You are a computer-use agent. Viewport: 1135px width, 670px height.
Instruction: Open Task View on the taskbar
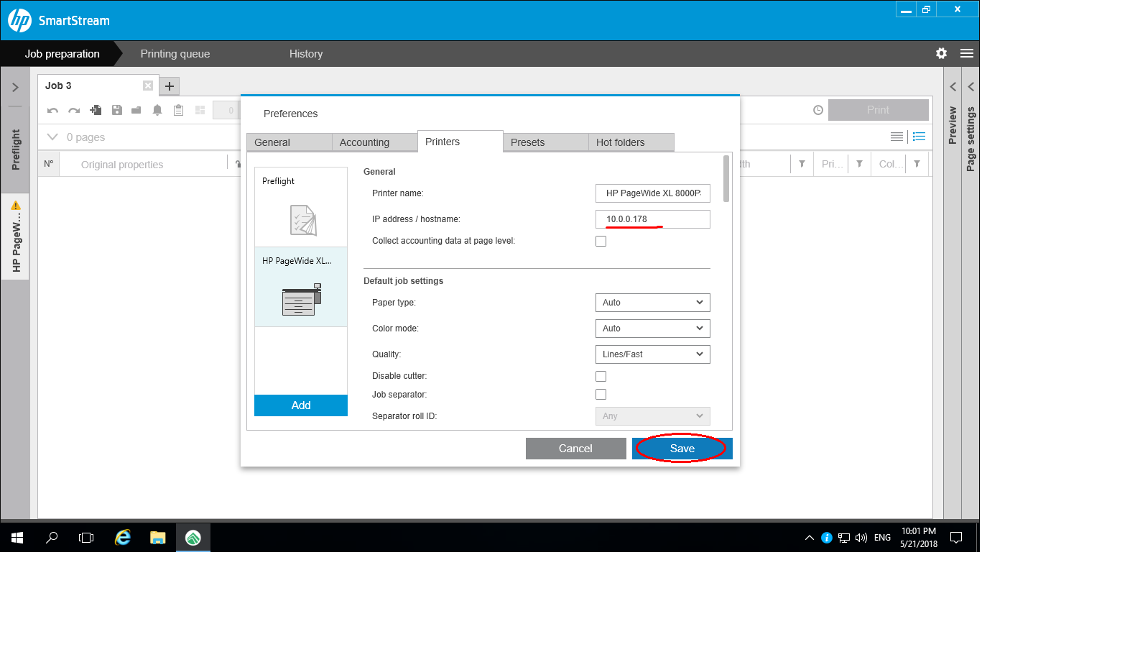pyautogui.click(x=86, y=538)
